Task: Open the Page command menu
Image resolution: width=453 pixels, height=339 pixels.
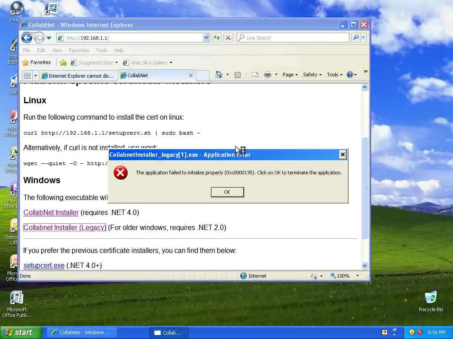Action: coord(290,75)
